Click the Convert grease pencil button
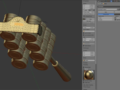The height and width of the screenshot is (90, 120). pyautogui.click(x=92, y=23)
